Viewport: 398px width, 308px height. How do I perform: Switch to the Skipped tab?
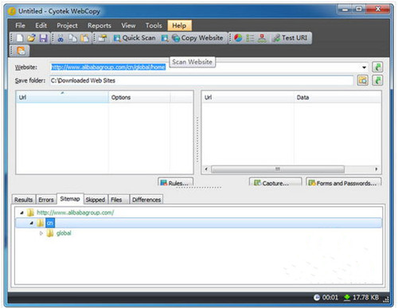coord(96,200)
